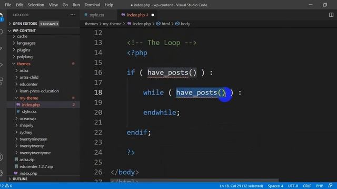Image resolution: width=337 pixels, height=189 pixels.
Task: Click errors and warnings status indicator
Action: pyautogui.click(x=6, y=186)
